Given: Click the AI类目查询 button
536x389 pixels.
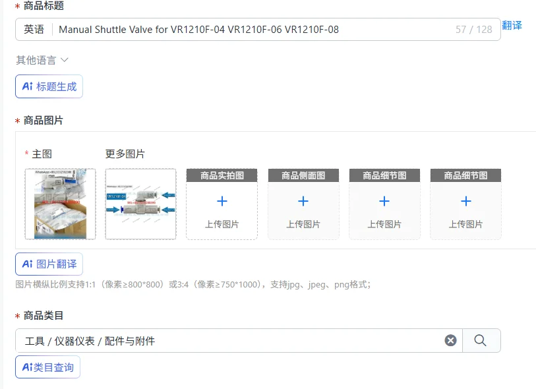Looking at the screenshot, I should click(47, 367).
